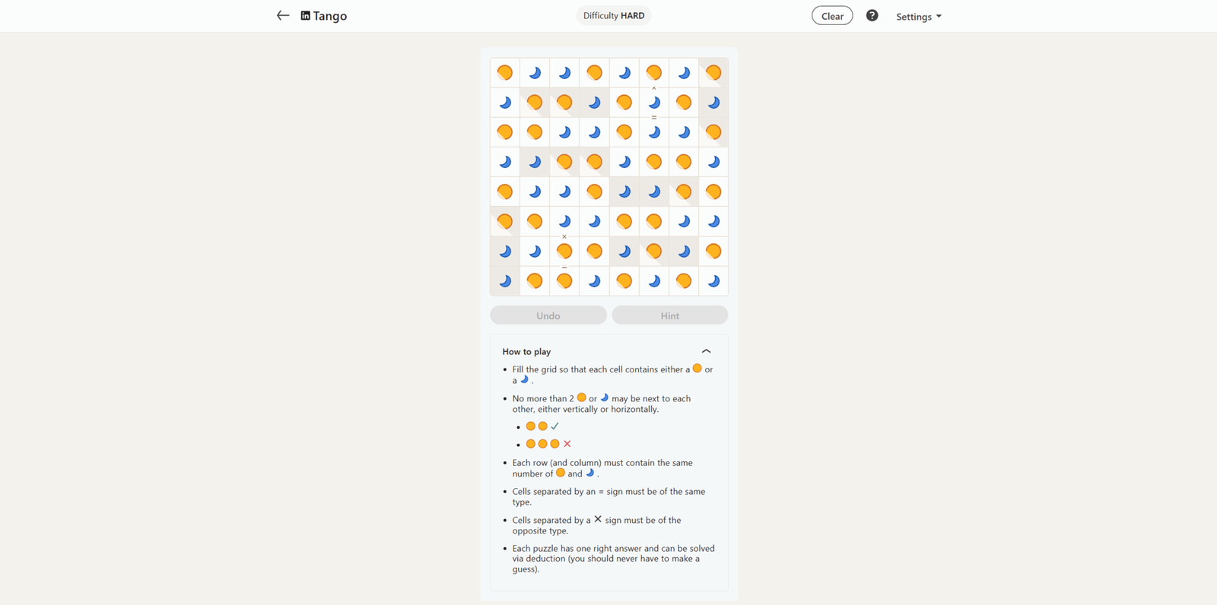Toggle the moon cell just above the = marker in column six
The image size is (1217, 605).
click(x=654, y=103)
